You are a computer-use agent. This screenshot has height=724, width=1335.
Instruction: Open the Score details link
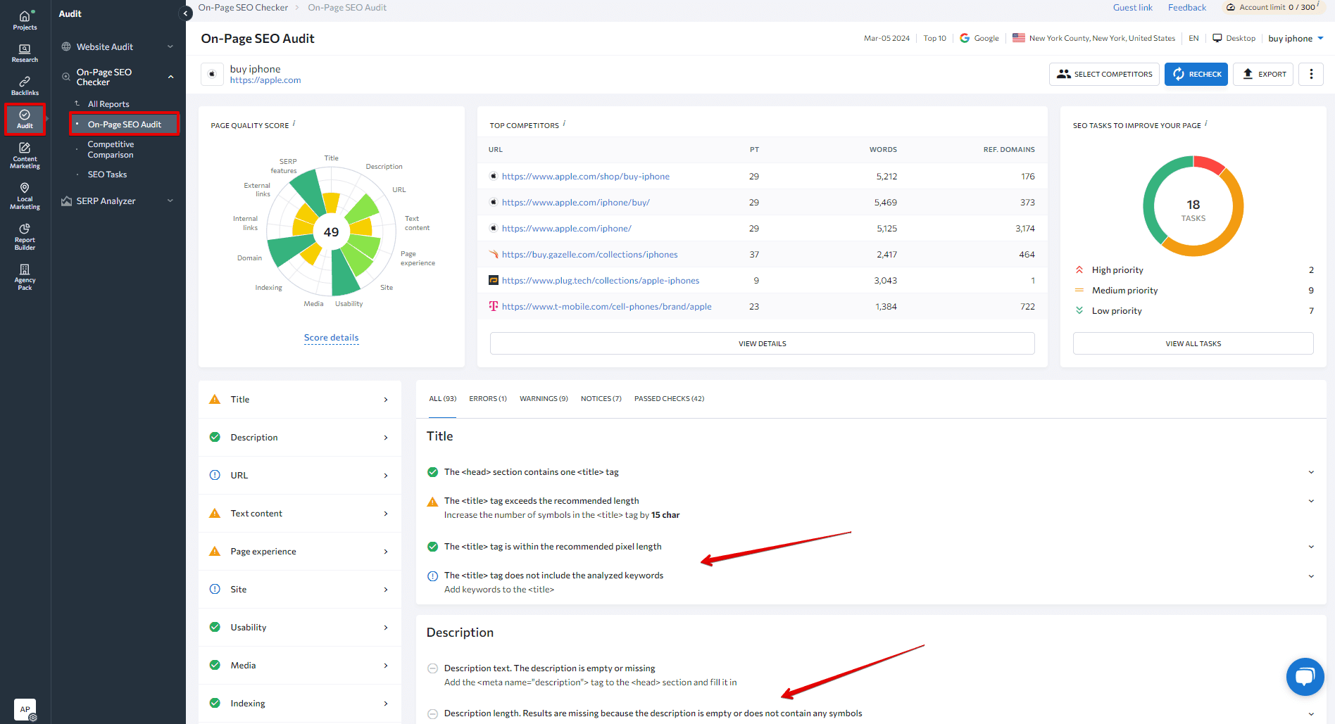click(x=331, y=338)
